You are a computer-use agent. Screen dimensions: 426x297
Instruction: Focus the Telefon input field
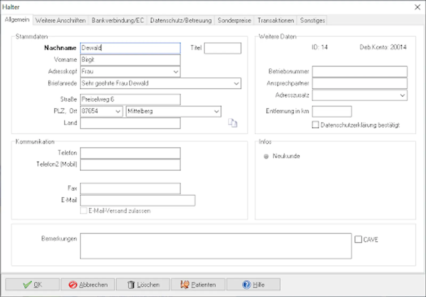(x=130, y=153)
